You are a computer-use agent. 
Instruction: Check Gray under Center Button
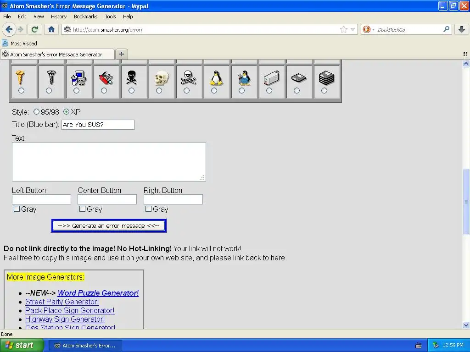[83, 209]
